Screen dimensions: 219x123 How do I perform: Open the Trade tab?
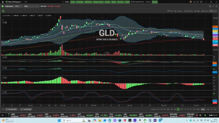127,2
